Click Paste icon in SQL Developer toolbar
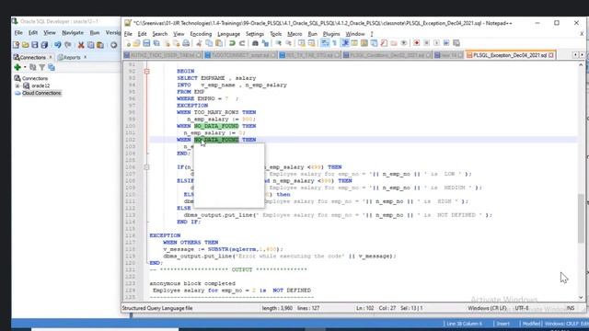 point(100,45)
